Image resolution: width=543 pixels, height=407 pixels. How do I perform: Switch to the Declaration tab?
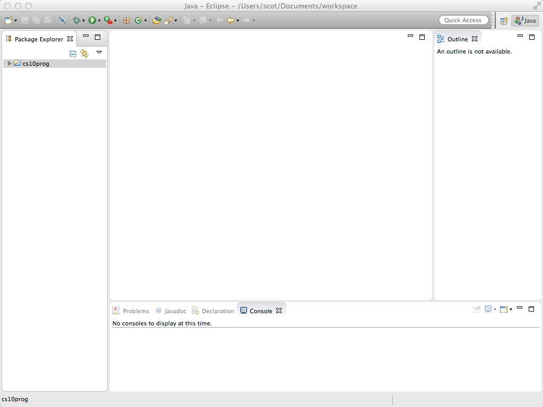click(213, 311)
